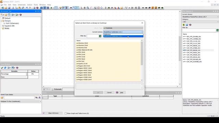Open Current Library dropdown in Part Selector panel
This screenshot has height=123, width=219.
pos(201,17)
